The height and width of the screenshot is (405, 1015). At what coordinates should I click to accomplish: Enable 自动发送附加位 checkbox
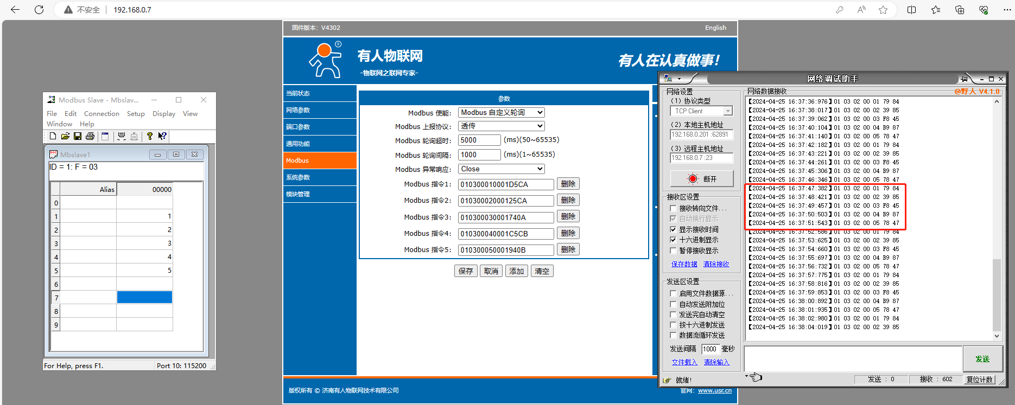674,304
